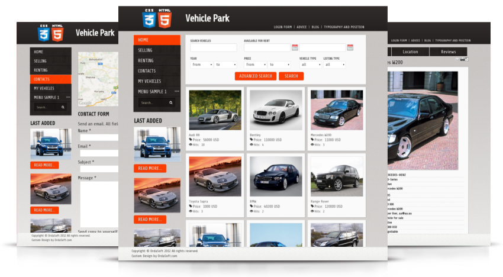Click the Search Vehicles input field
The height and width of the screenshot is (277, 503).
tap(213, 47)
